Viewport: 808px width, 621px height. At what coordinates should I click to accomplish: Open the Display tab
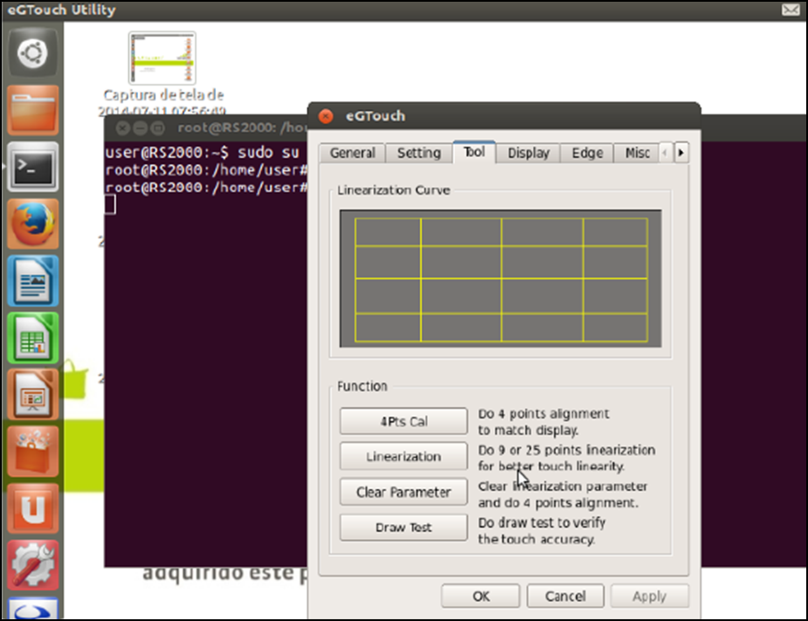[x=528, y=153]
